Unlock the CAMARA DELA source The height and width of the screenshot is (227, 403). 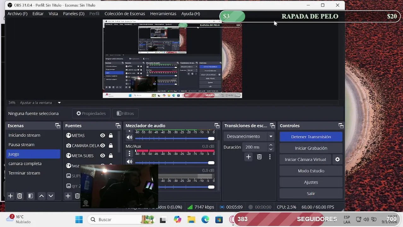[x=111, y=145]
